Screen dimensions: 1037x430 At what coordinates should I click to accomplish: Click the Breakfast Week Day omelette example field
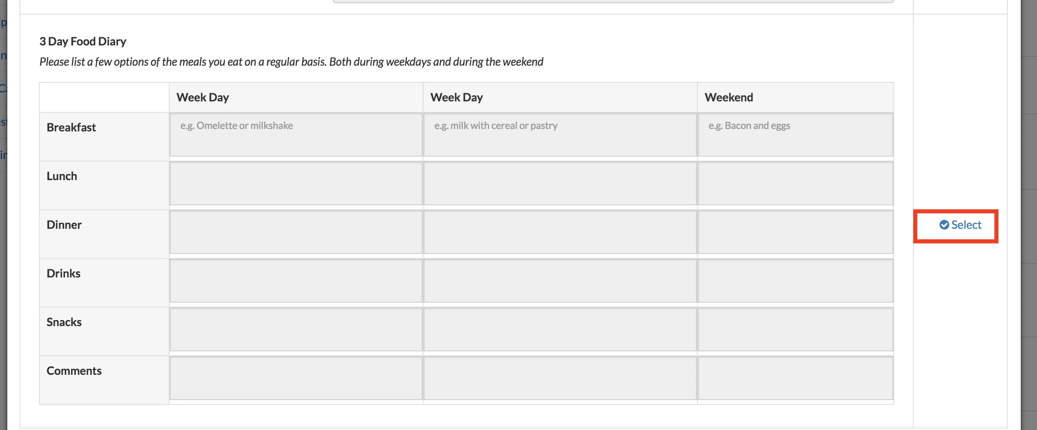tap(296, 135)
